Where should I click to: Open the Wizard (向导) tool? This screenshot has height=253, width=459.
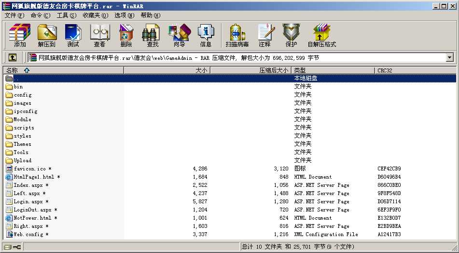tap(180, 32)
